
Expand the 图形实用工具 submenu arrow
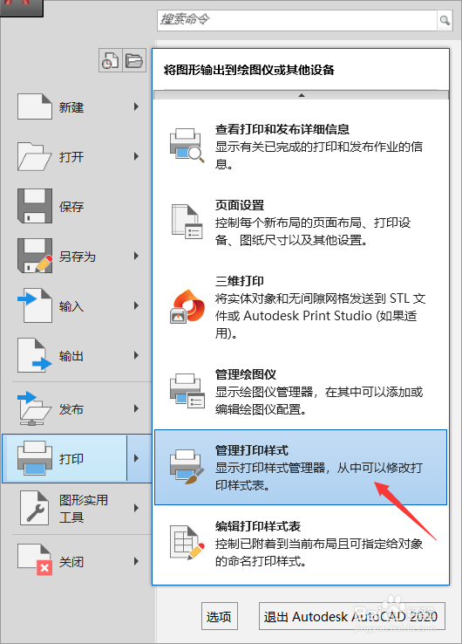click(136, 508)
